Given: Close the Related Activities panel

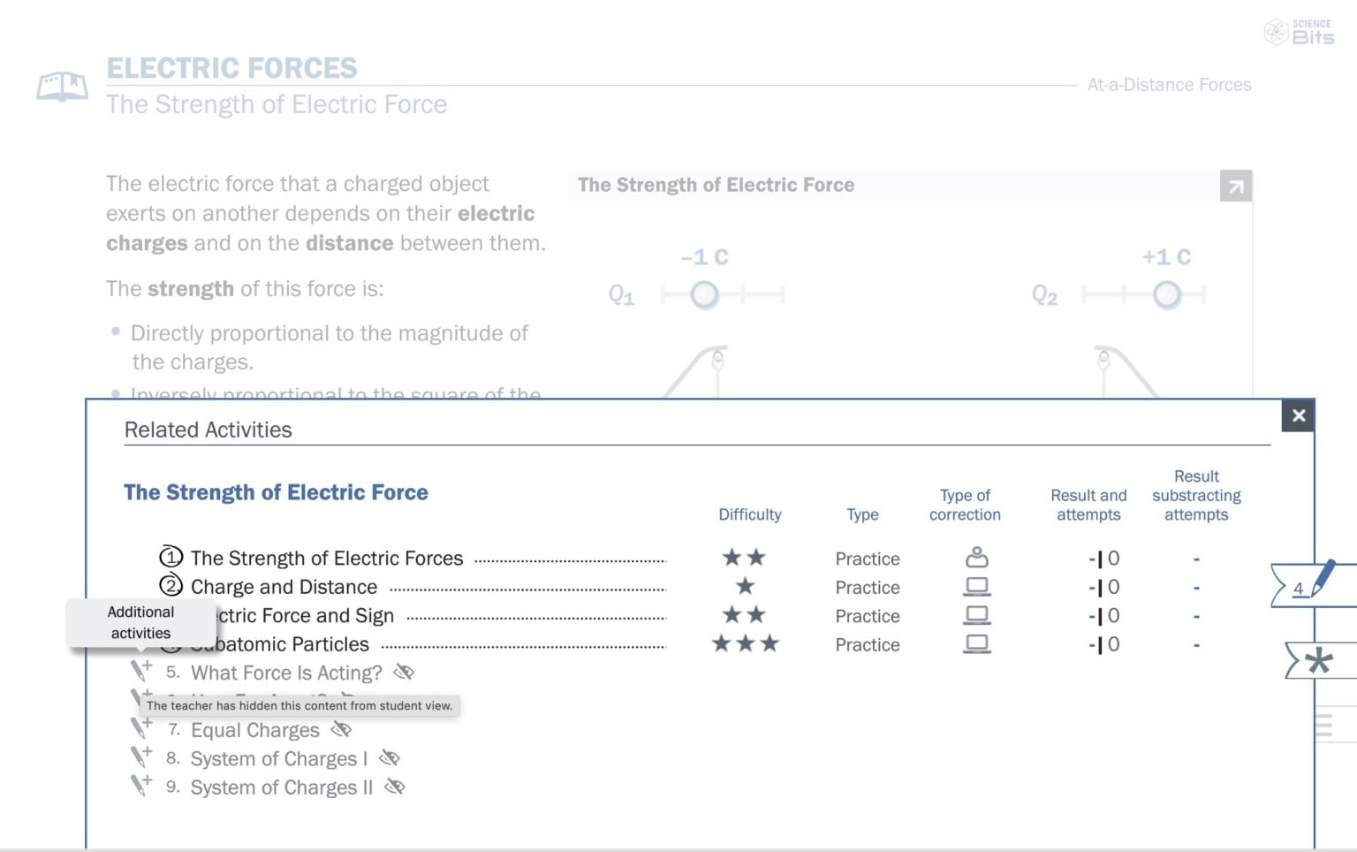Looking at the screenshot, I should coord(1298,415).
